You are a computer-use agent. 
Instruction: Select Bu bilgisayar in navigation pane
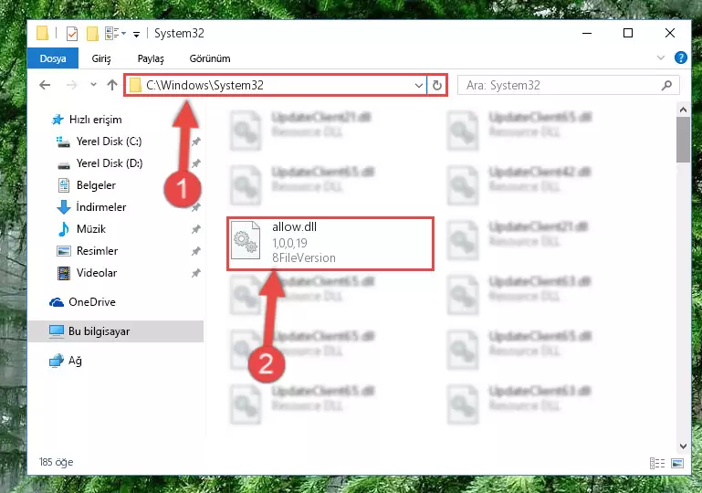[116, 331]
